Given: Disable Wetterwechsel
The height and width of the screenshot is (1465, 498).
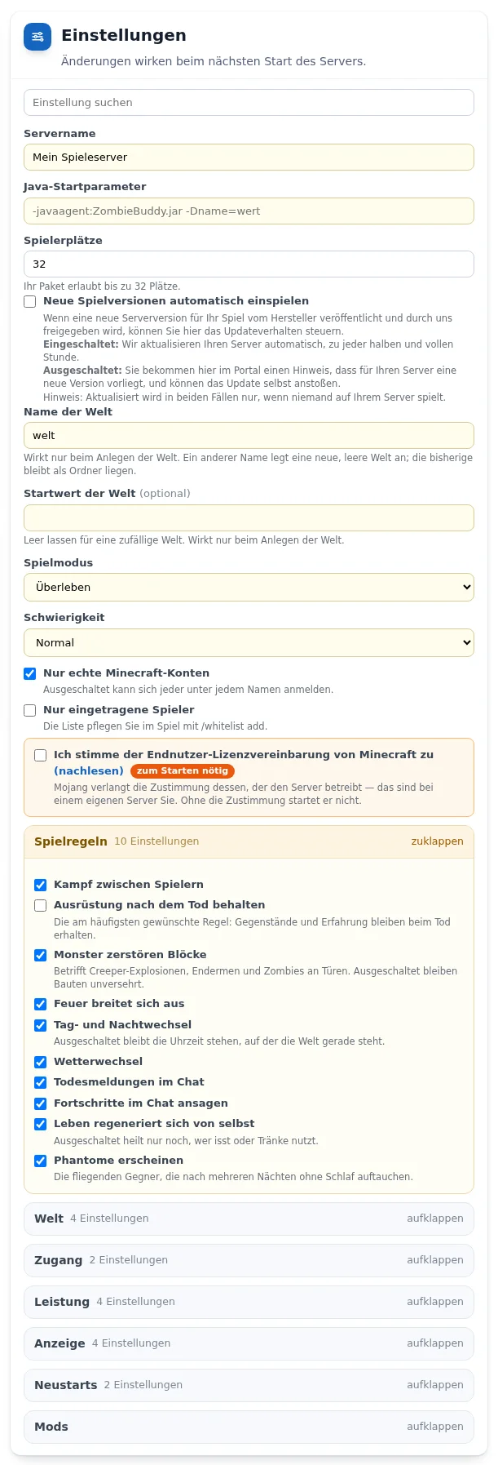Looking at the screenshot, I should click(41, 1062).
